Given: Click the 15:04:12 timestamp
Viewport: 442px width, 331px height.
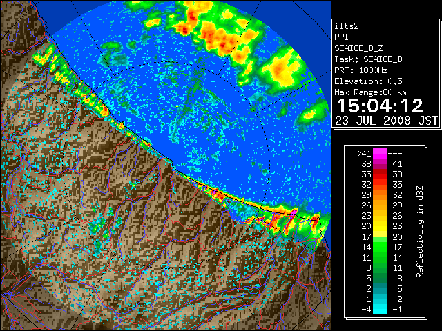Looking at the screenshot, I should coord(380,106).
